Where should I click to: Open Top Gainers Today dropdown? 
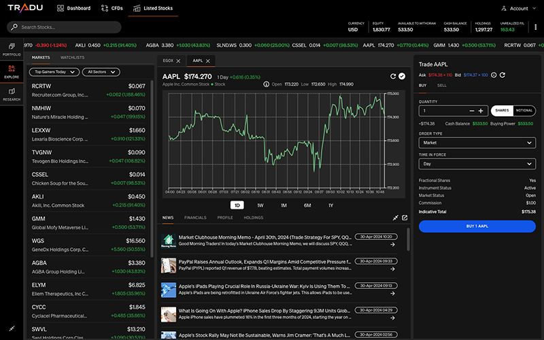pos(54,72)
